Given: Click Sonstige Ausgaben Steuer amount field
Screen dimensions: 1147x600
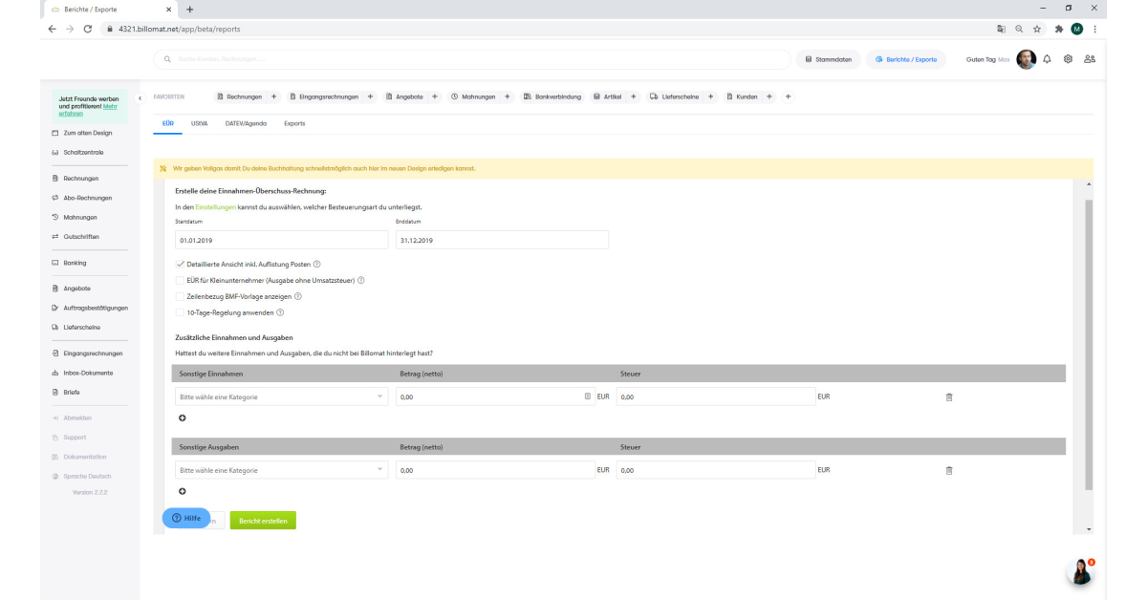Looking at the screenshot, I should [x=716, y=470].
